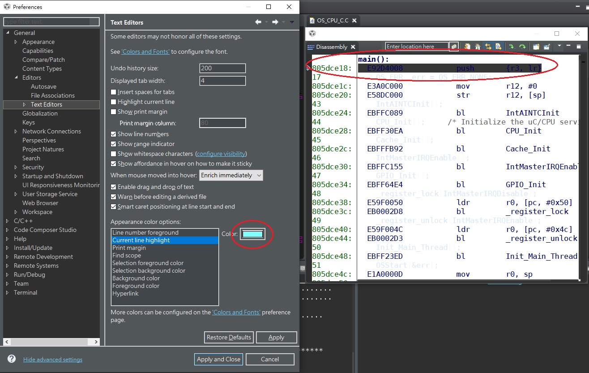
Task: Maximize the Disassembly view panel
Action: pyautogui.click(x=578, y=46)
